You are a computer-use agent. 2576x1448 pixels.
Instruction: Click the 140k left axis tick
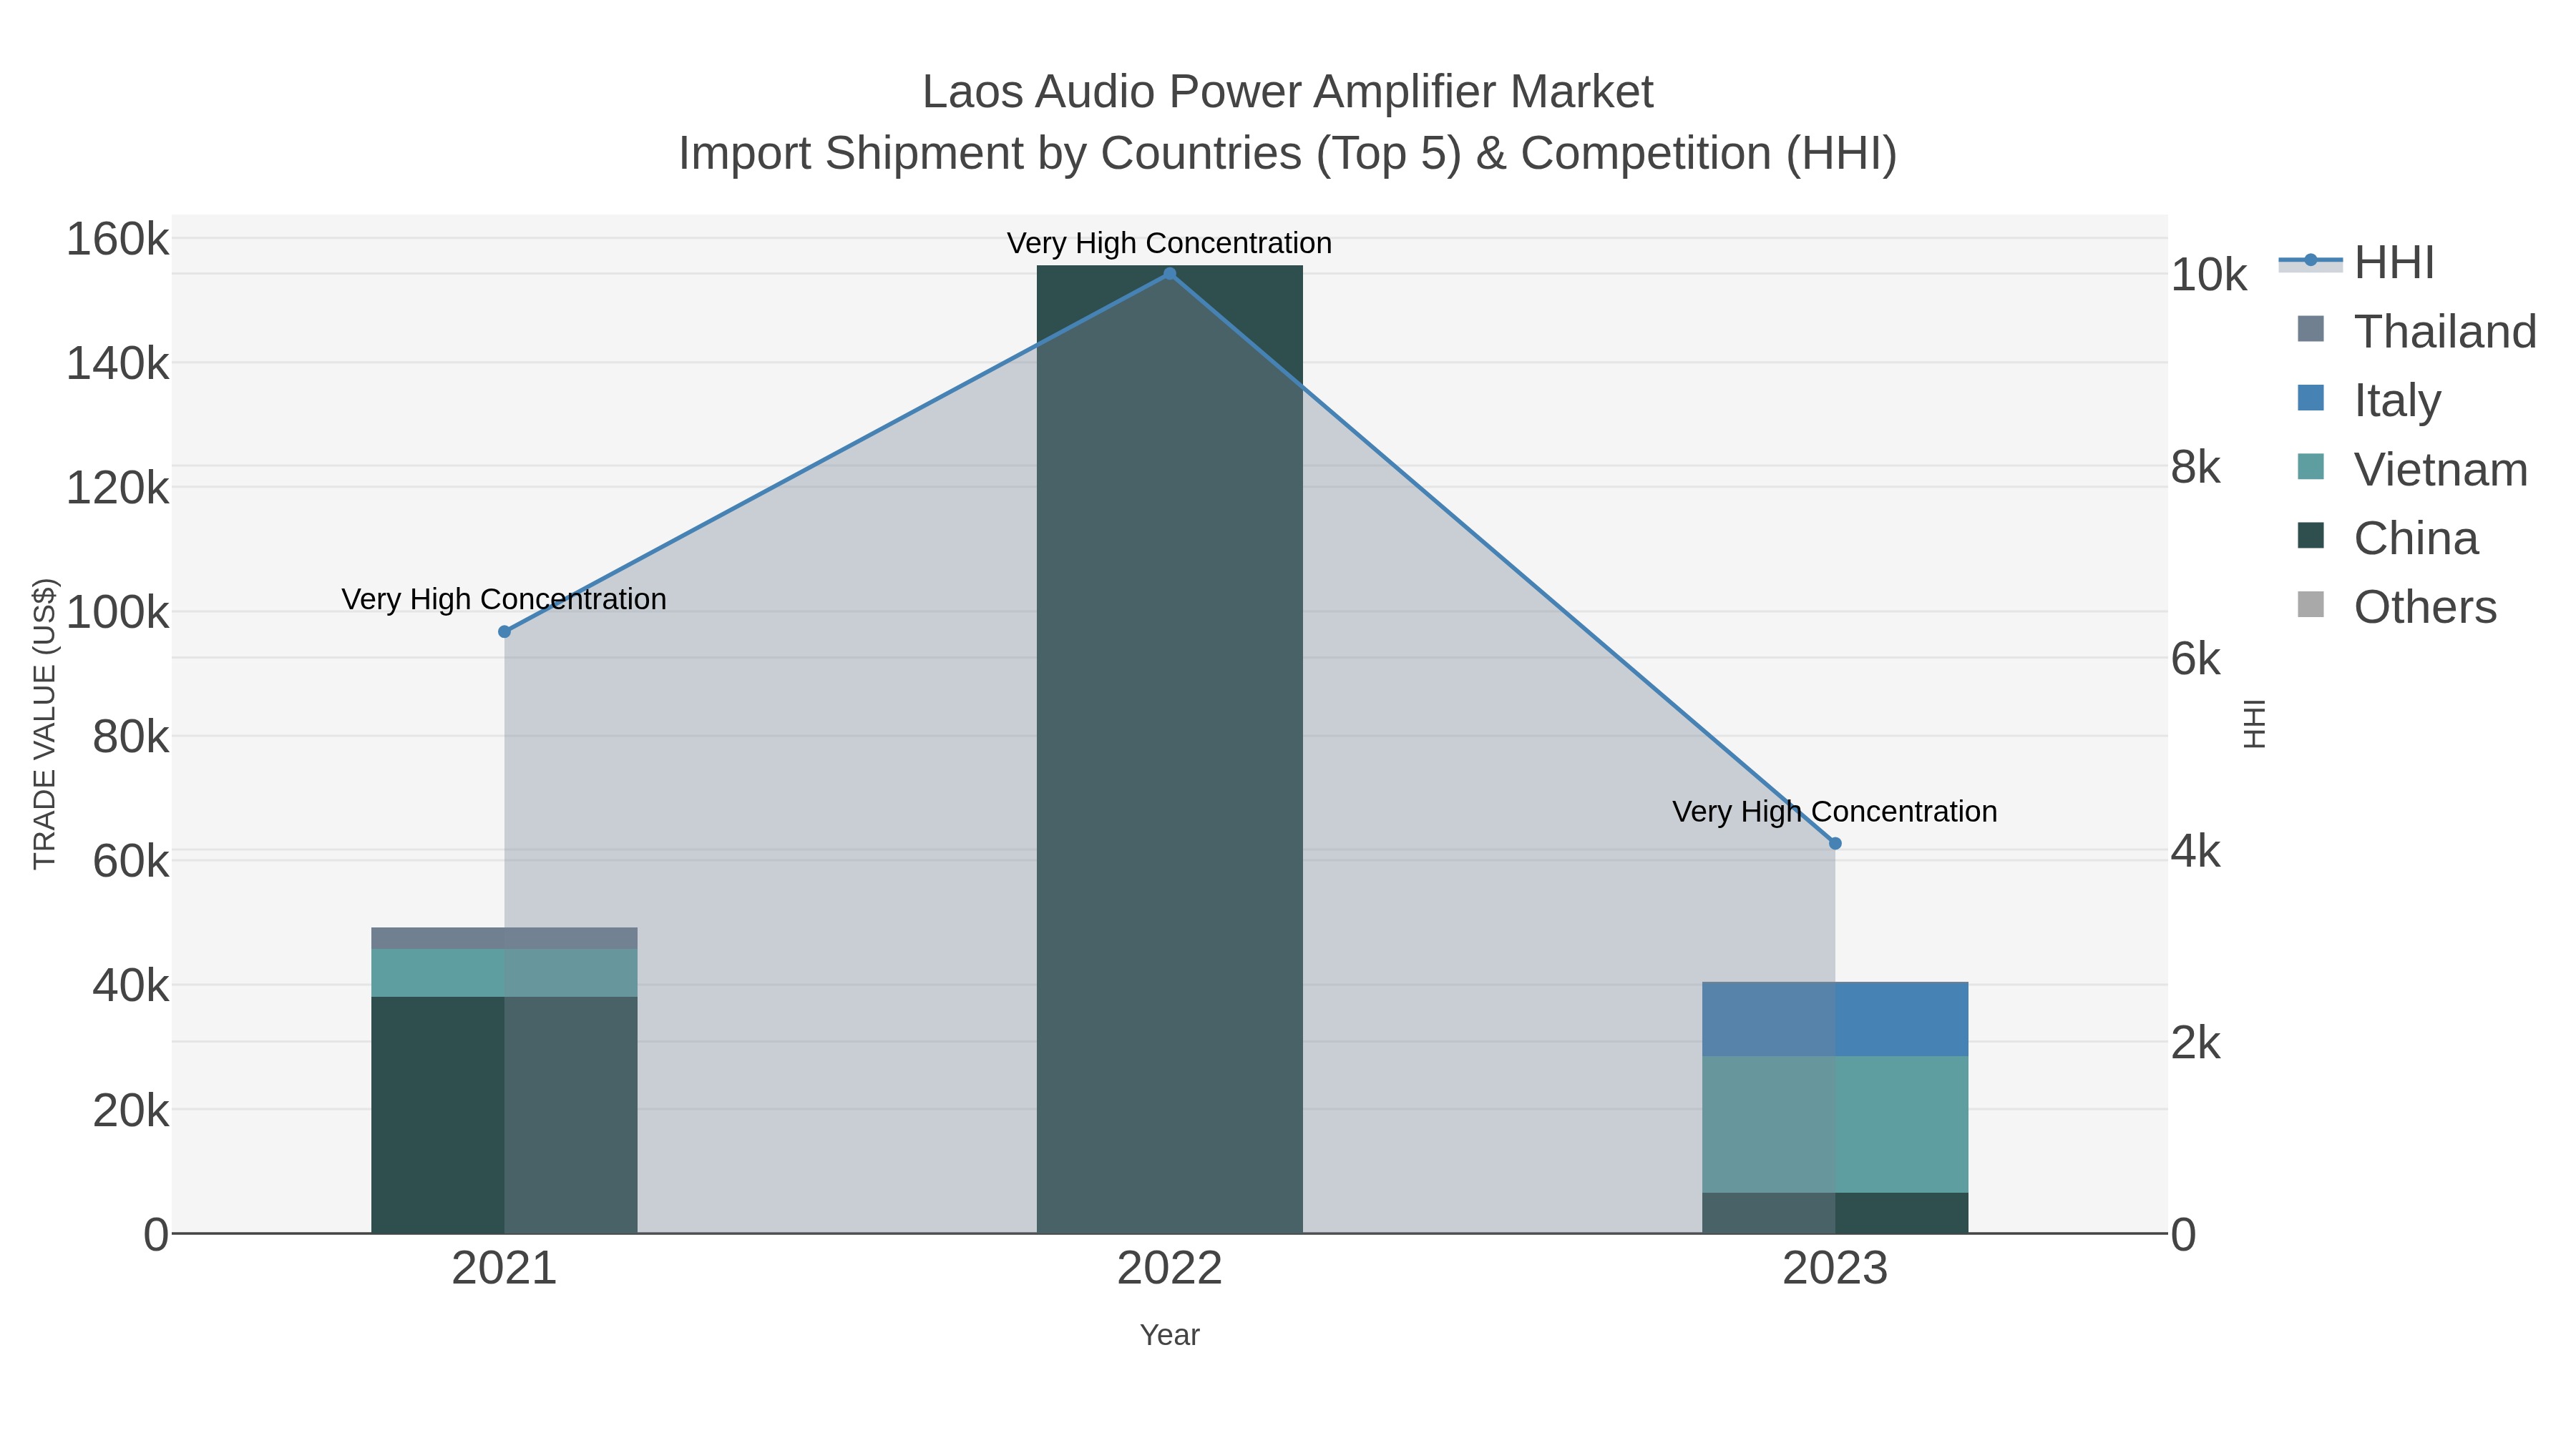[x=118, y=364]
